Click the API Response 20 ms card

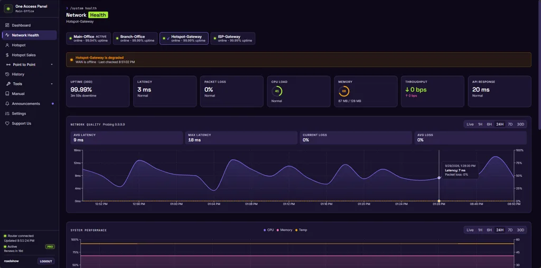pos(499,91)
